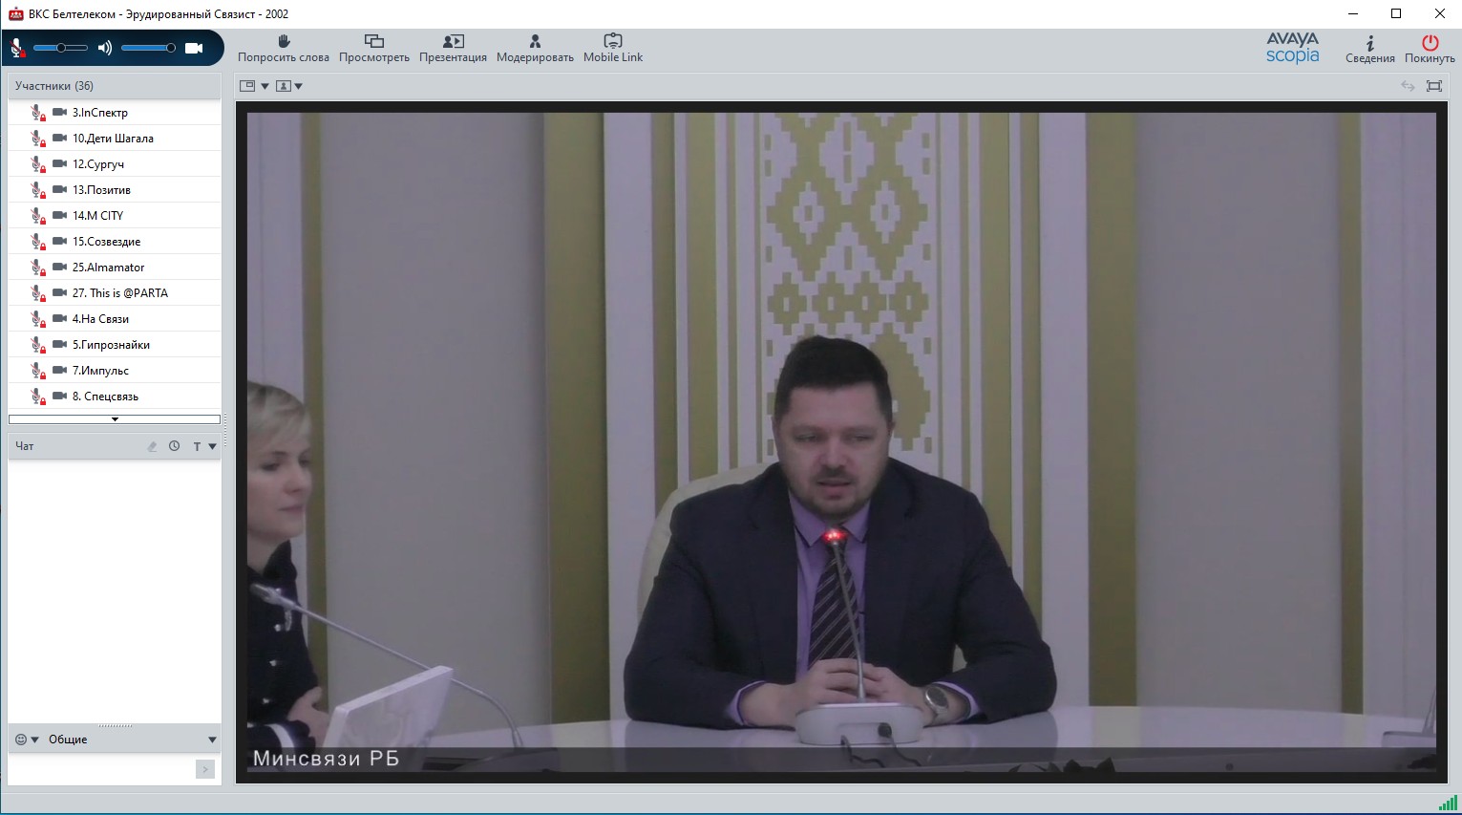Adjust the speaker volume slider
Viewport: 1462px width, 815px height.
(x=148, y=48)
